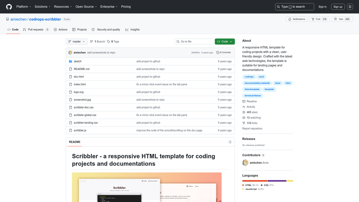Open the Pull requests tab
Screen dimensions: 359x202
[x=36, y=30]
